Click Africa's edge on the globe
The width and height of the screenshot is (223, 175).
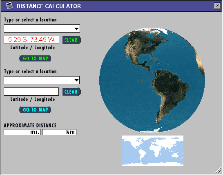200,62
